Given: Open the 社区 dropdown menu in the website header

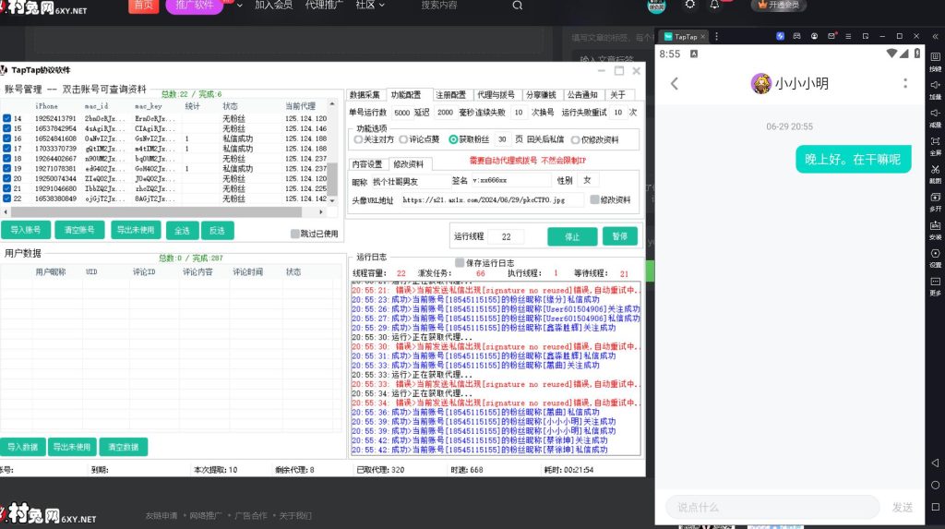Looking at the screenshot, I should [x=370, y=6].
